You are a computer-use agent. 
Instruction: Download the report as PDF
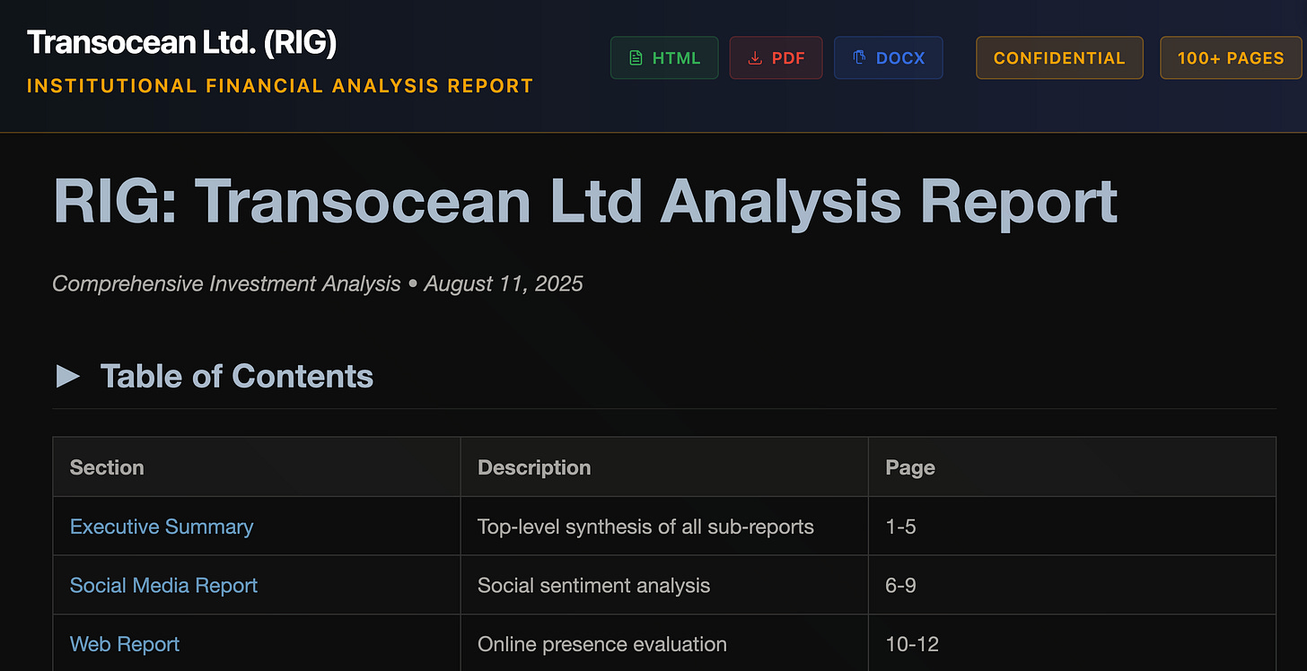click(x=776, y=57)
